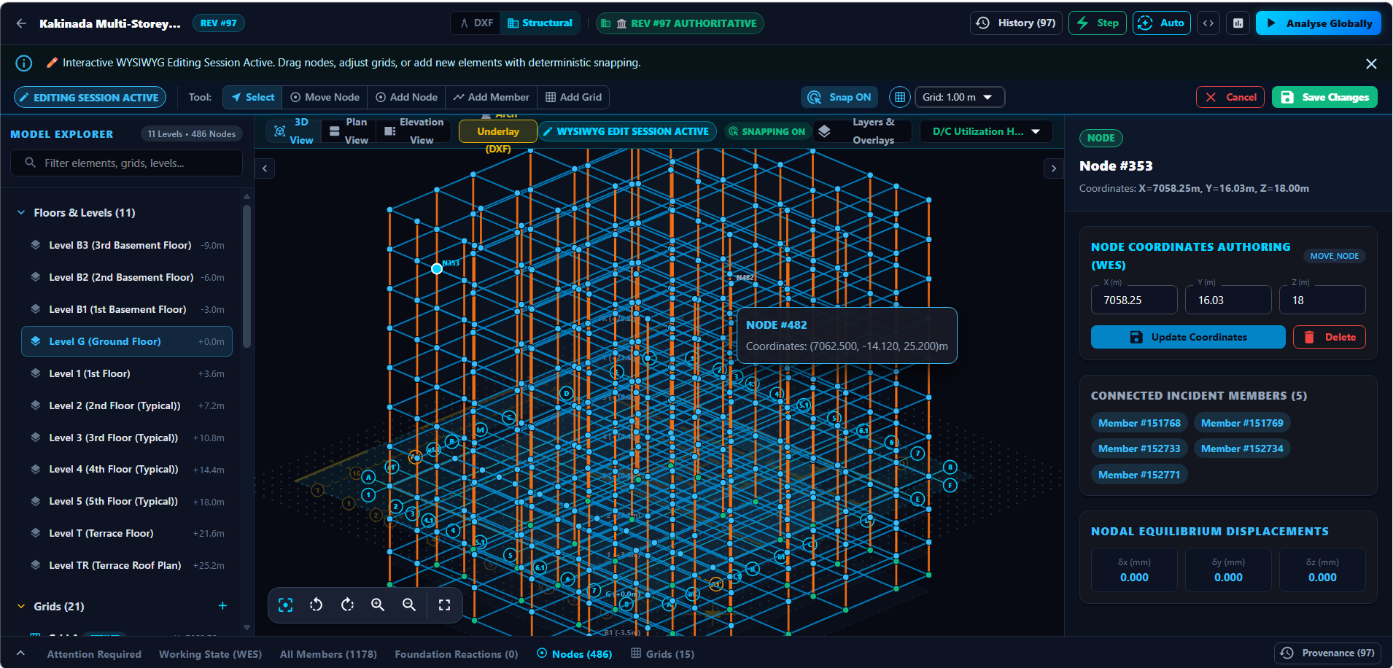Click the grid display icon next to Snap ON
The height and width of the screenshot is (668, 1393).
[900, 97]
